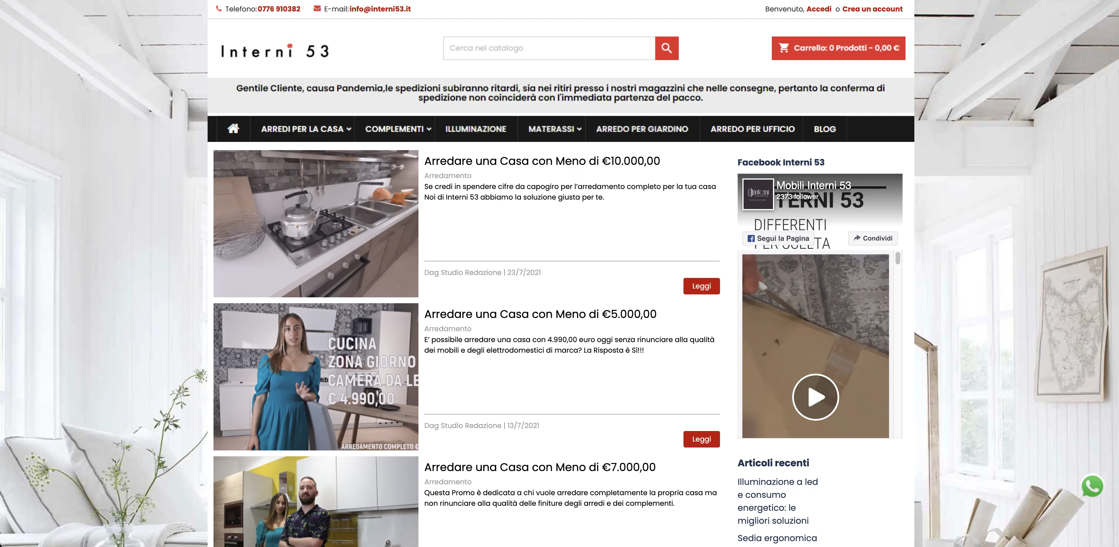Screen dimensions: 1119x547
Task: Click Leggi button for €10.000,00 article
Action: (x=701, y=286)
